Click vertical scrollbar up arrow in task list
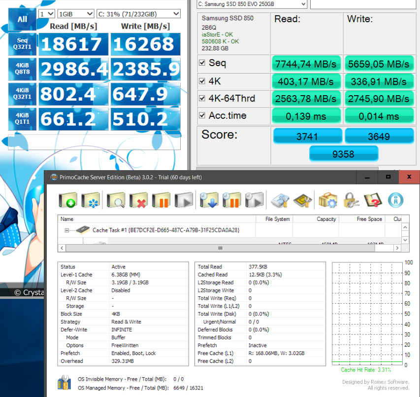The width and height of the screenshot is (420, 397). [405, 227]
